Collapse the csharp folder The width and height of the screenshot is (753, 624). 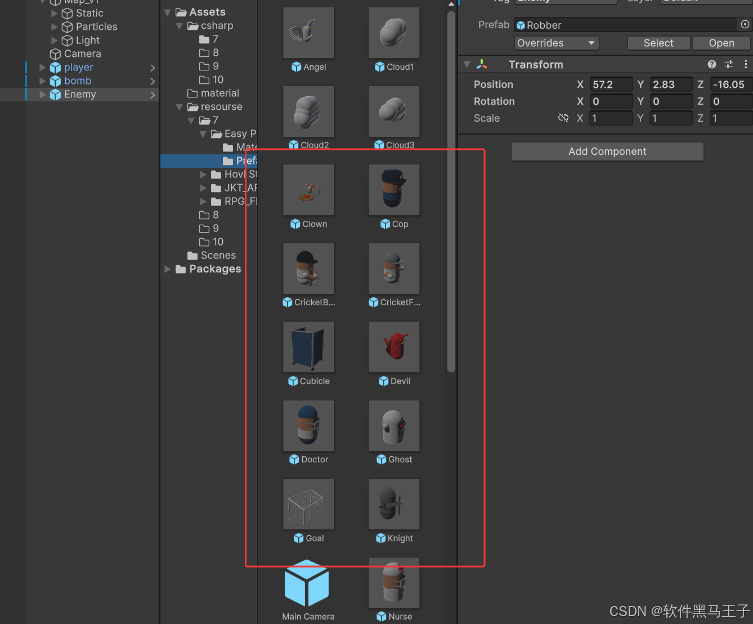coord(180,26)
